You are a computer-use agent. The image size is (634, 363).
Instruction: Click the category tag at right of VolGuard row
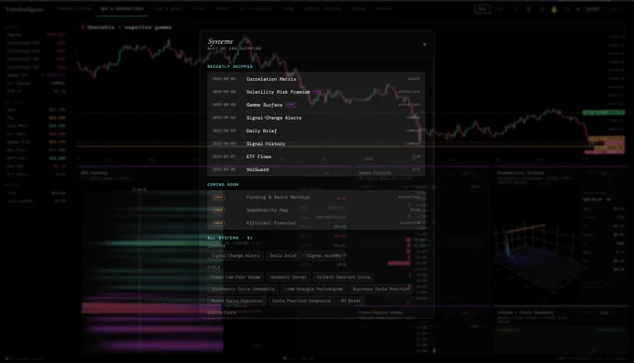416,169
